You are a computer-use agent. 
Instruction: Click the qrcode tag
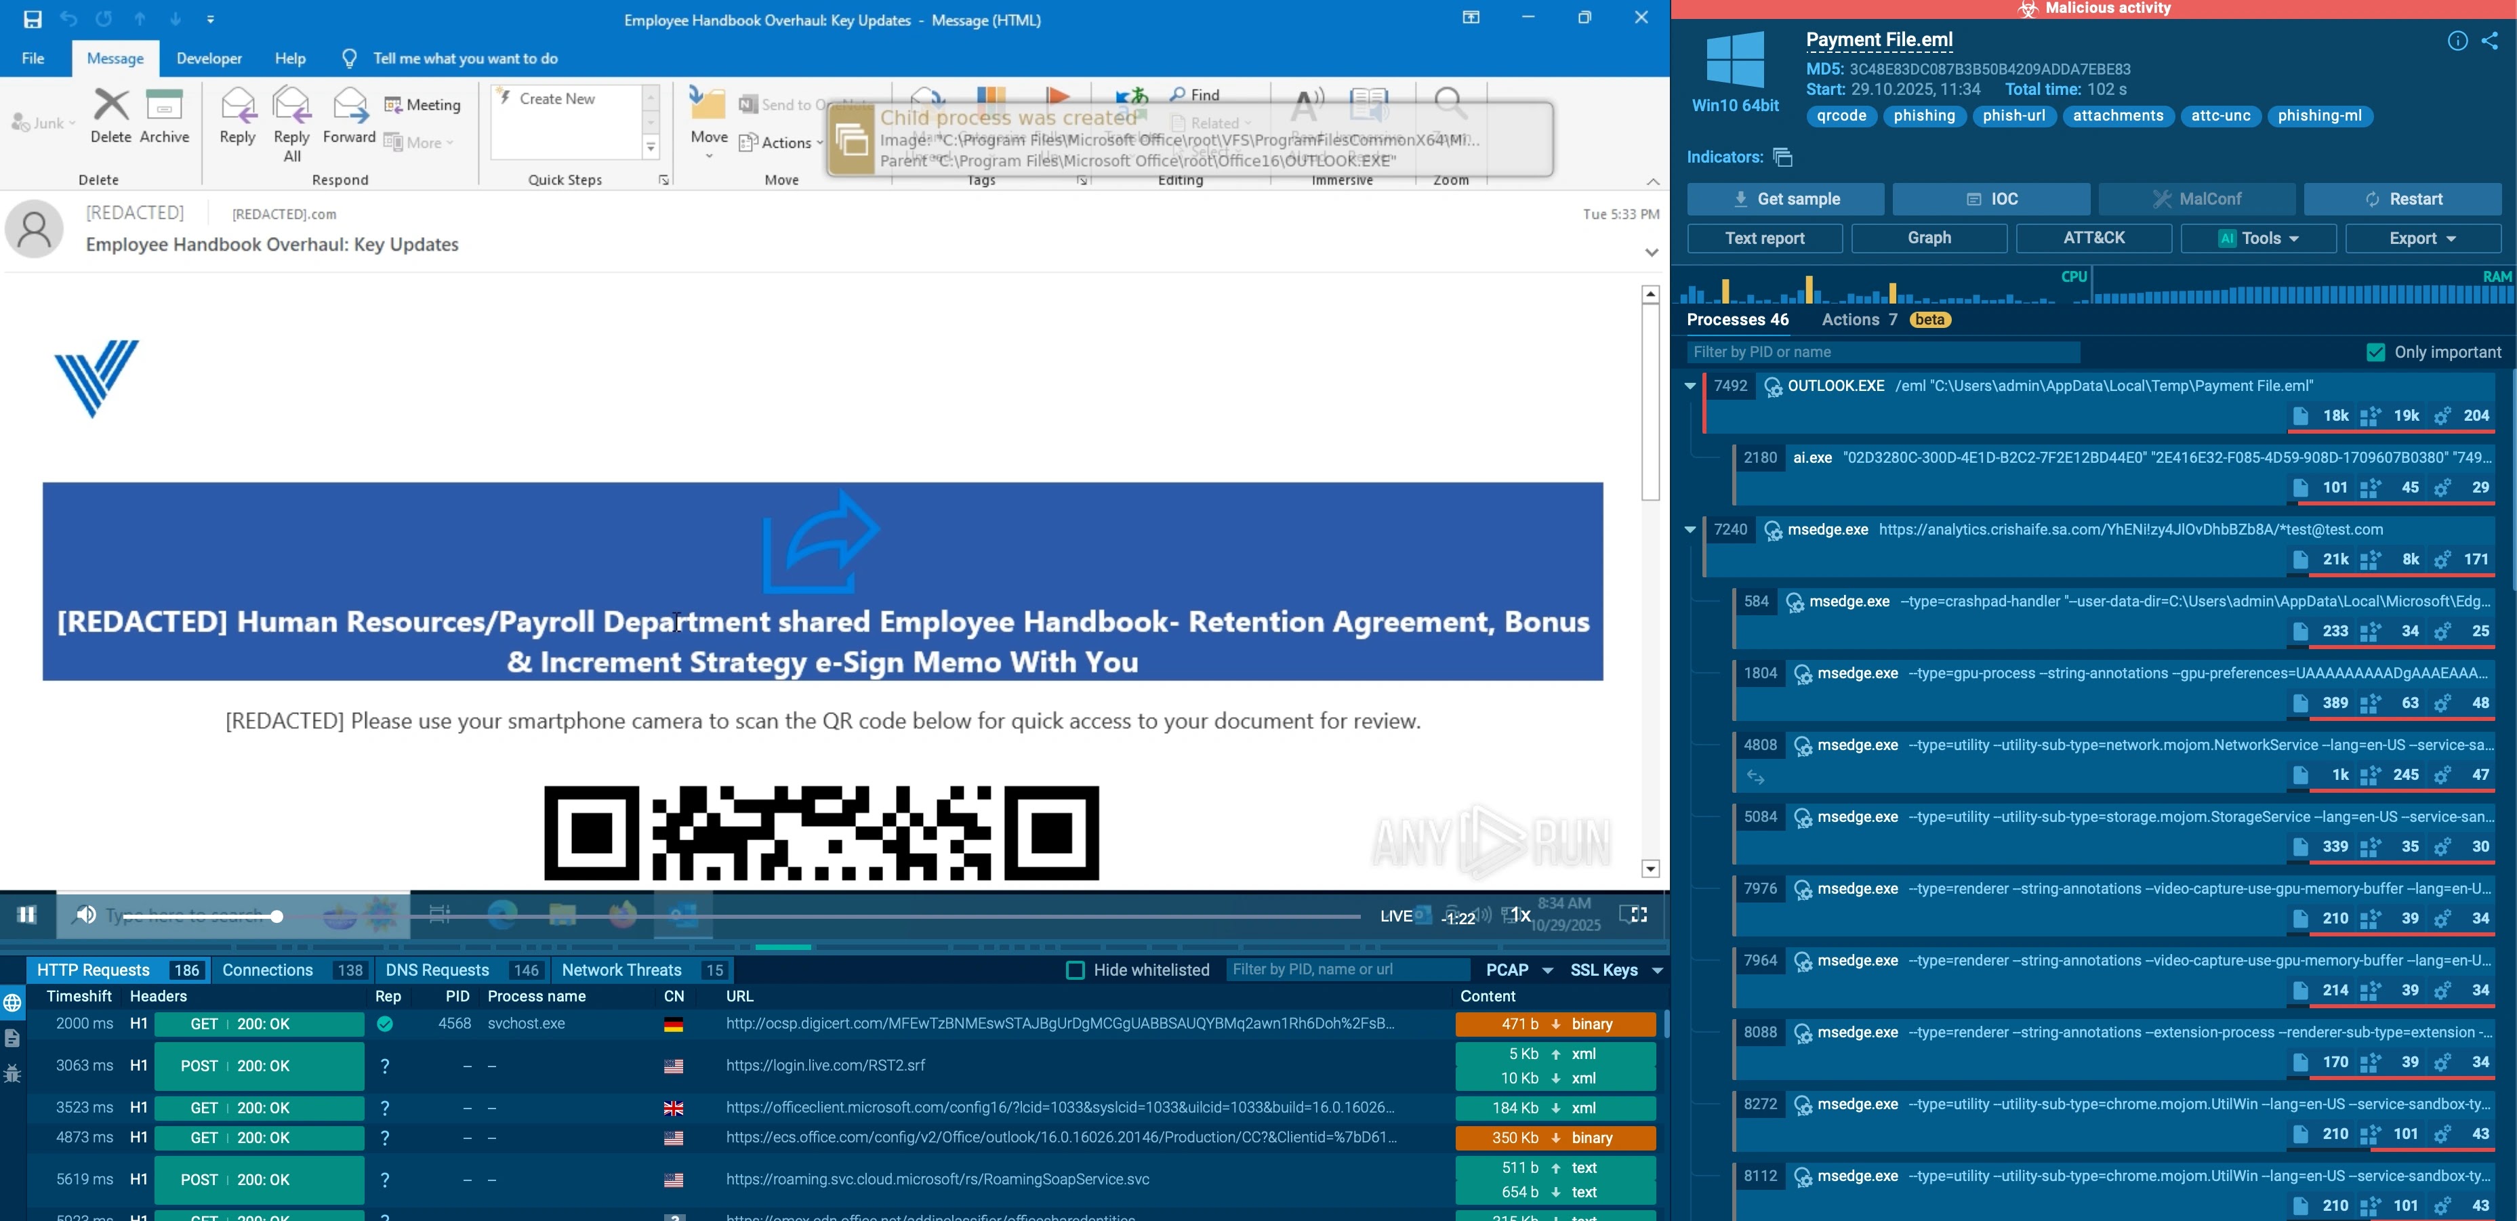pyautogui.click(x=1841, y=117)
